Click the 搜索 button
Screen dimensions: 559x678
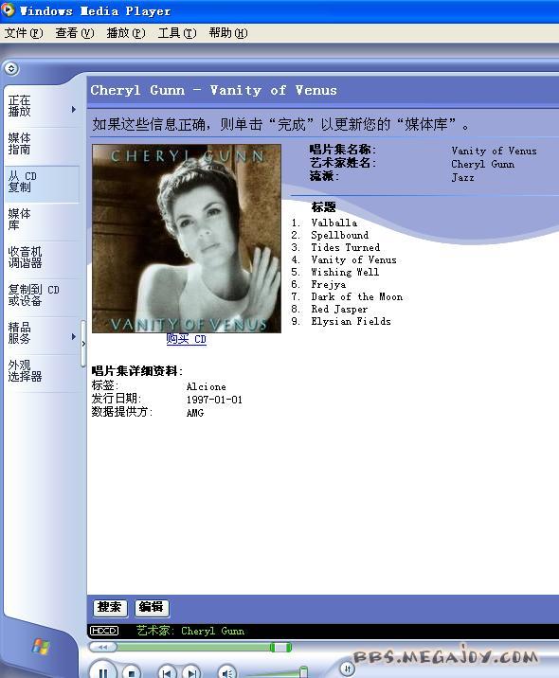[x=110, y=608]
